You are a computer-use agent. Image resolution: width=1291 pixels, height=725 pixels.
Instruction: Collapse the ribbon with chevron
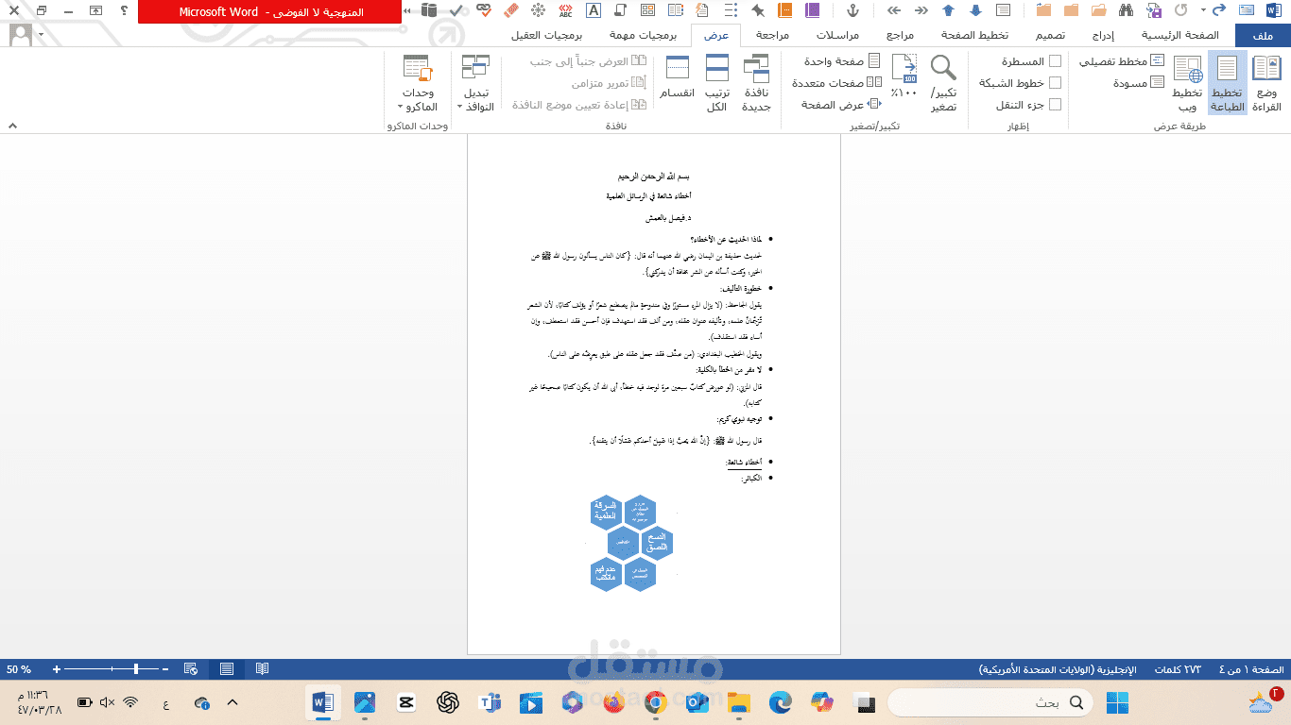[12, 126]
